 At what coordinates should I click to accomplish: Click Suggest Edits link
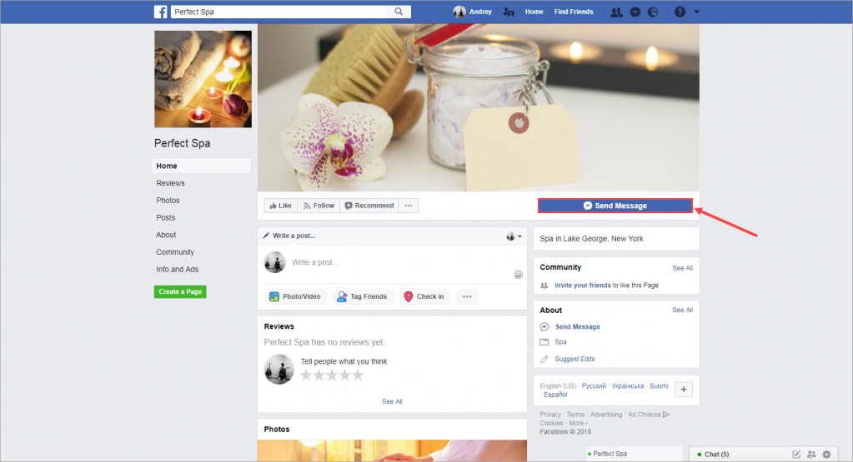(x=575, y=359)
